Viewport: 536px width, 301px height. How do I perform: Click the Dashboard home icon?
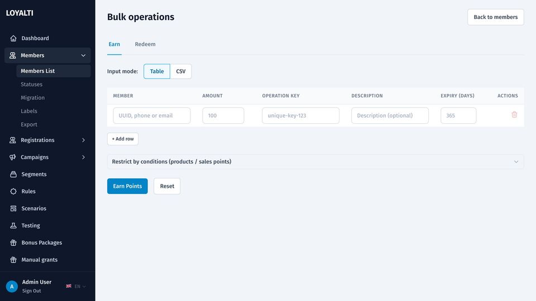point(13,38)
